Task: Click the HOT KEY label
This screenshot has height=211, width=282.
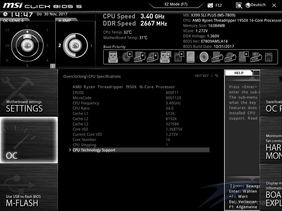Action: coord(202,76)
